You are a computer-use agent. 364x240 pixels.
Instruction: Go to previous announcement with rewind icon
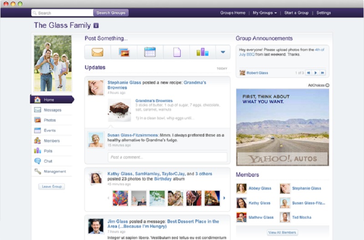(x=308, y=73)
